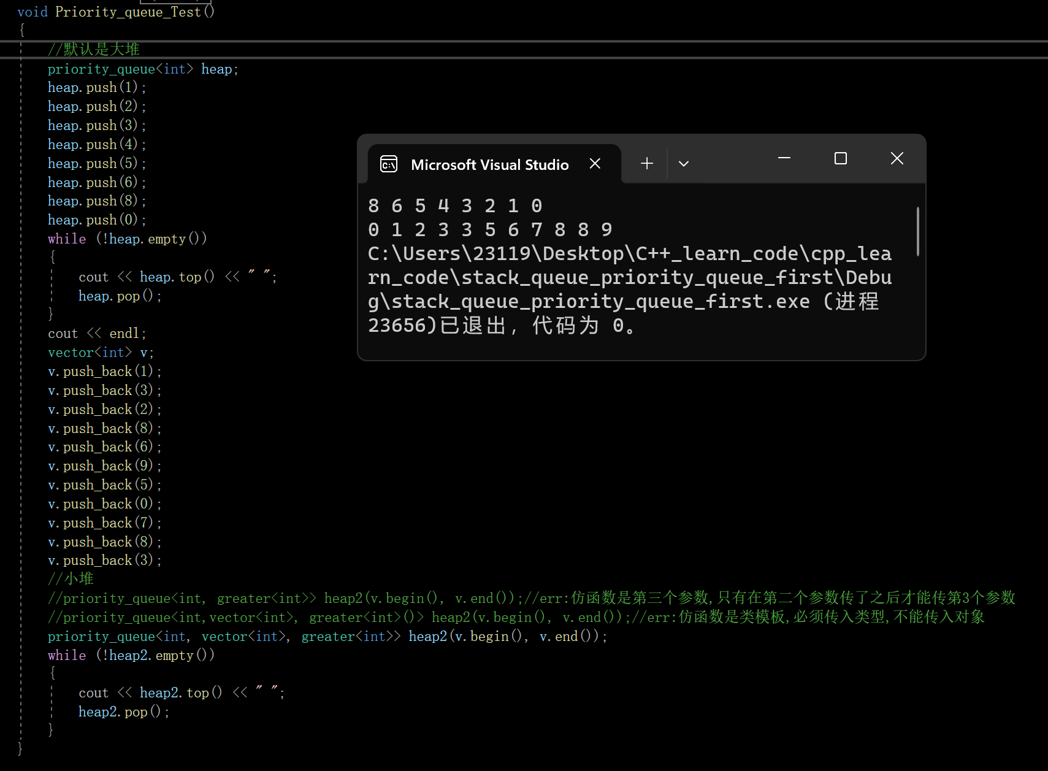Click the line 'while (!heap.empty())'
The width and height of the screenshot is (1048, 771).
pos(128,239)
